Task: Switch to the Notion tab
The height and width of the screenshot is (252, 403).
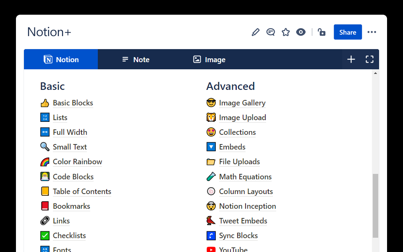Action: [61, 59]
